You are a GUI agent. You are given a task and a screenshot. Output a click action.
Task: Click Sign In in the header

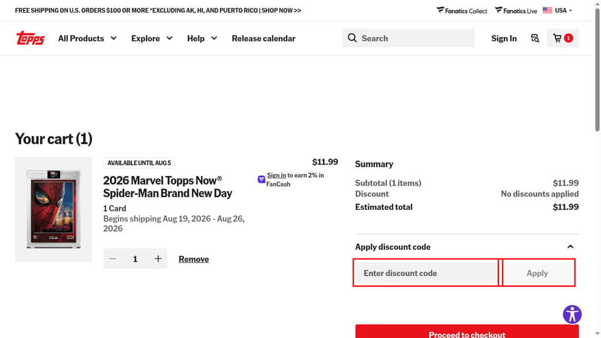click(503, 38)
